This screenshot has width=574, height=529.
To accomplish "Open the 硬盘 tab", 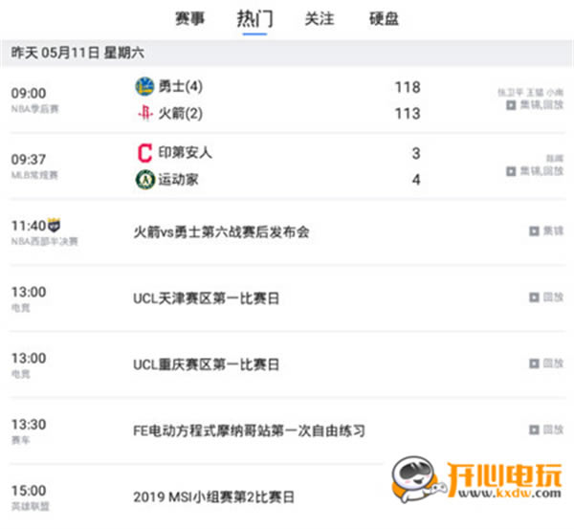I will click(384, 18).
